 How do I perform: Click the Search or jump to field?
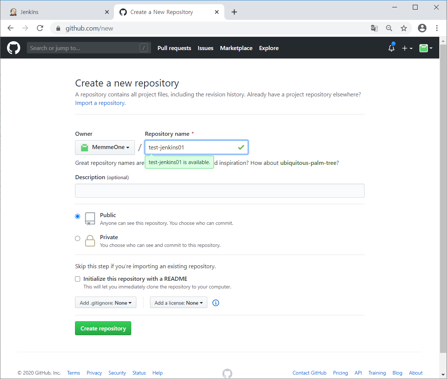[x=89, y=48]
